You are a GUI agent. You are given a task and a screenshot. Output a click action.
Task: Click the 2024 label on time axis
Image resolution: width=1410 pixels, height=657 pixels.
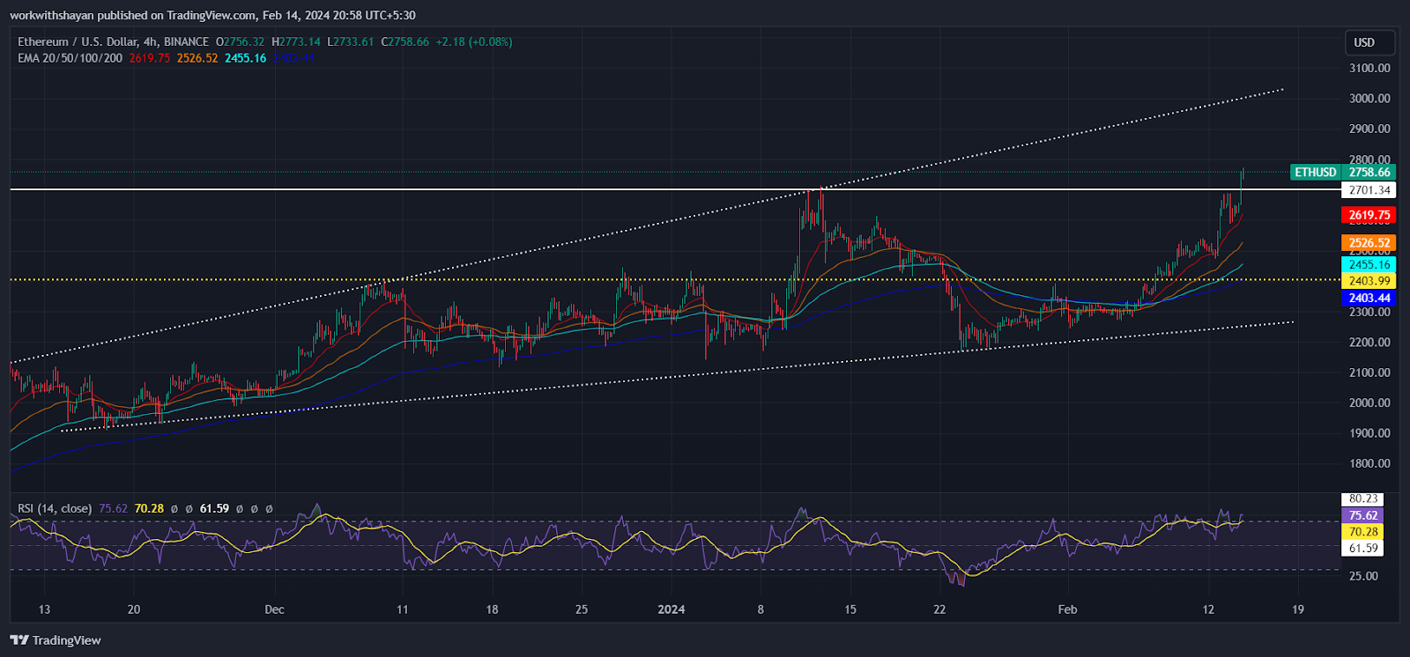tap(672, 609)
